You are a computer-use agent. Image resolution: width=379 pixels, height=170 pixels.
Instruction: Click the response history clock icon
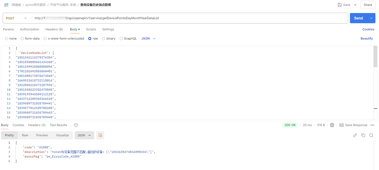point(76,125)
